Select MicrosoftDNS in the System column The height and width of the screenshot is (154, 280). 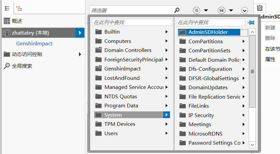pyautogui.click(x=205, y=134)
